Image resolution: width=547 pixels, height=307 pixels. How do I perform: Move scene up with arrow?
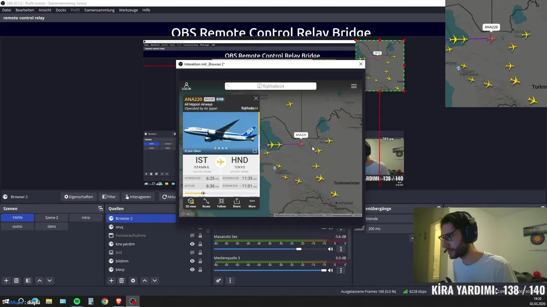[39, 281]
